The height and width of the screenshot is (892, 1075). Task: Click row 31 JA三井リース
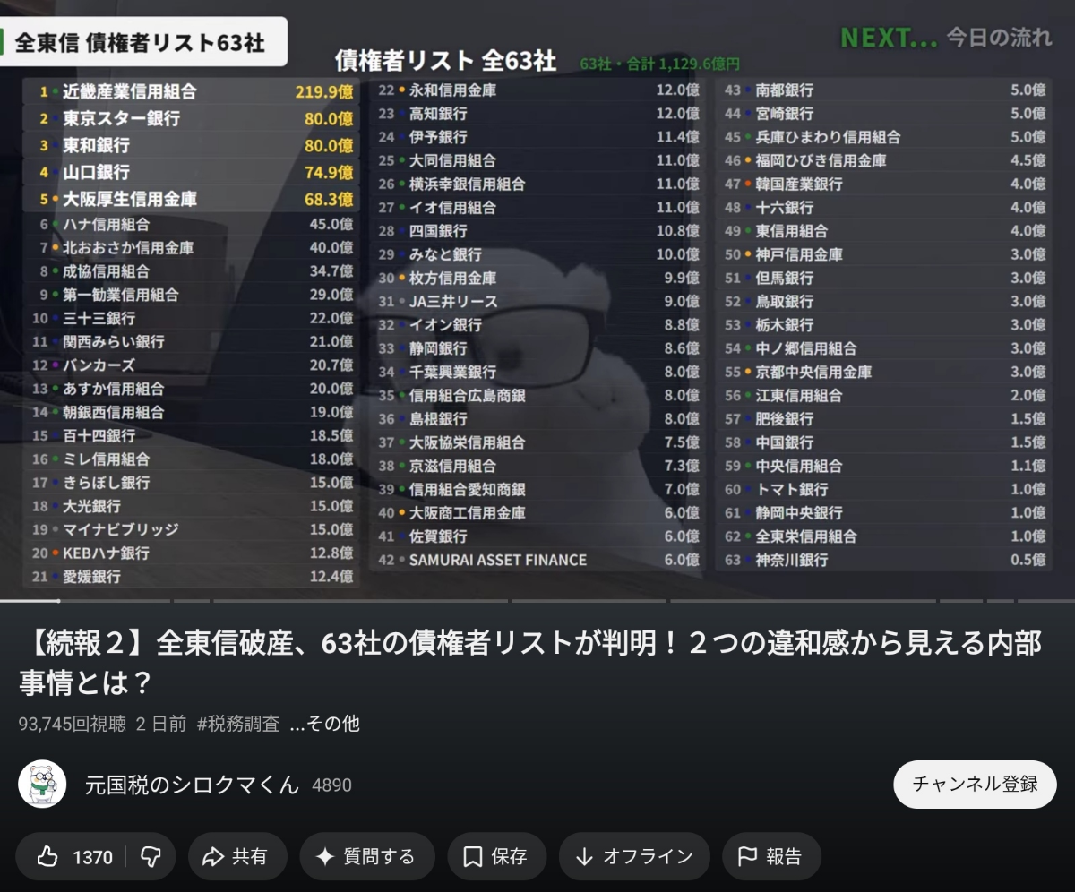point(537,302)
